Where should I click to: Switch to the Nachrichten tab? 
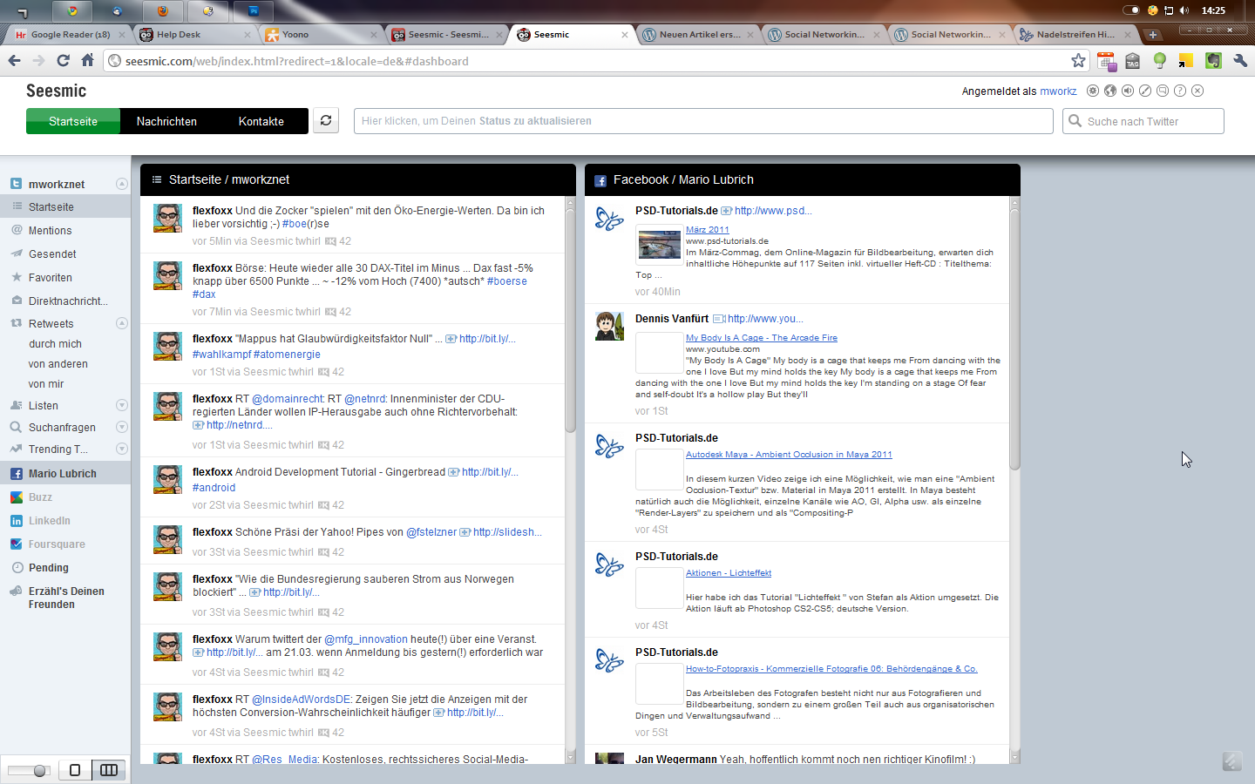tap(166, 121)
